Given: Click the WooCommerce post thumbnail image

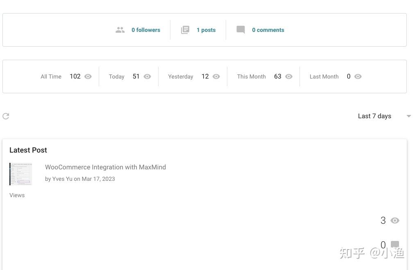Looking at the screenshot, I should tap(21, 174).
